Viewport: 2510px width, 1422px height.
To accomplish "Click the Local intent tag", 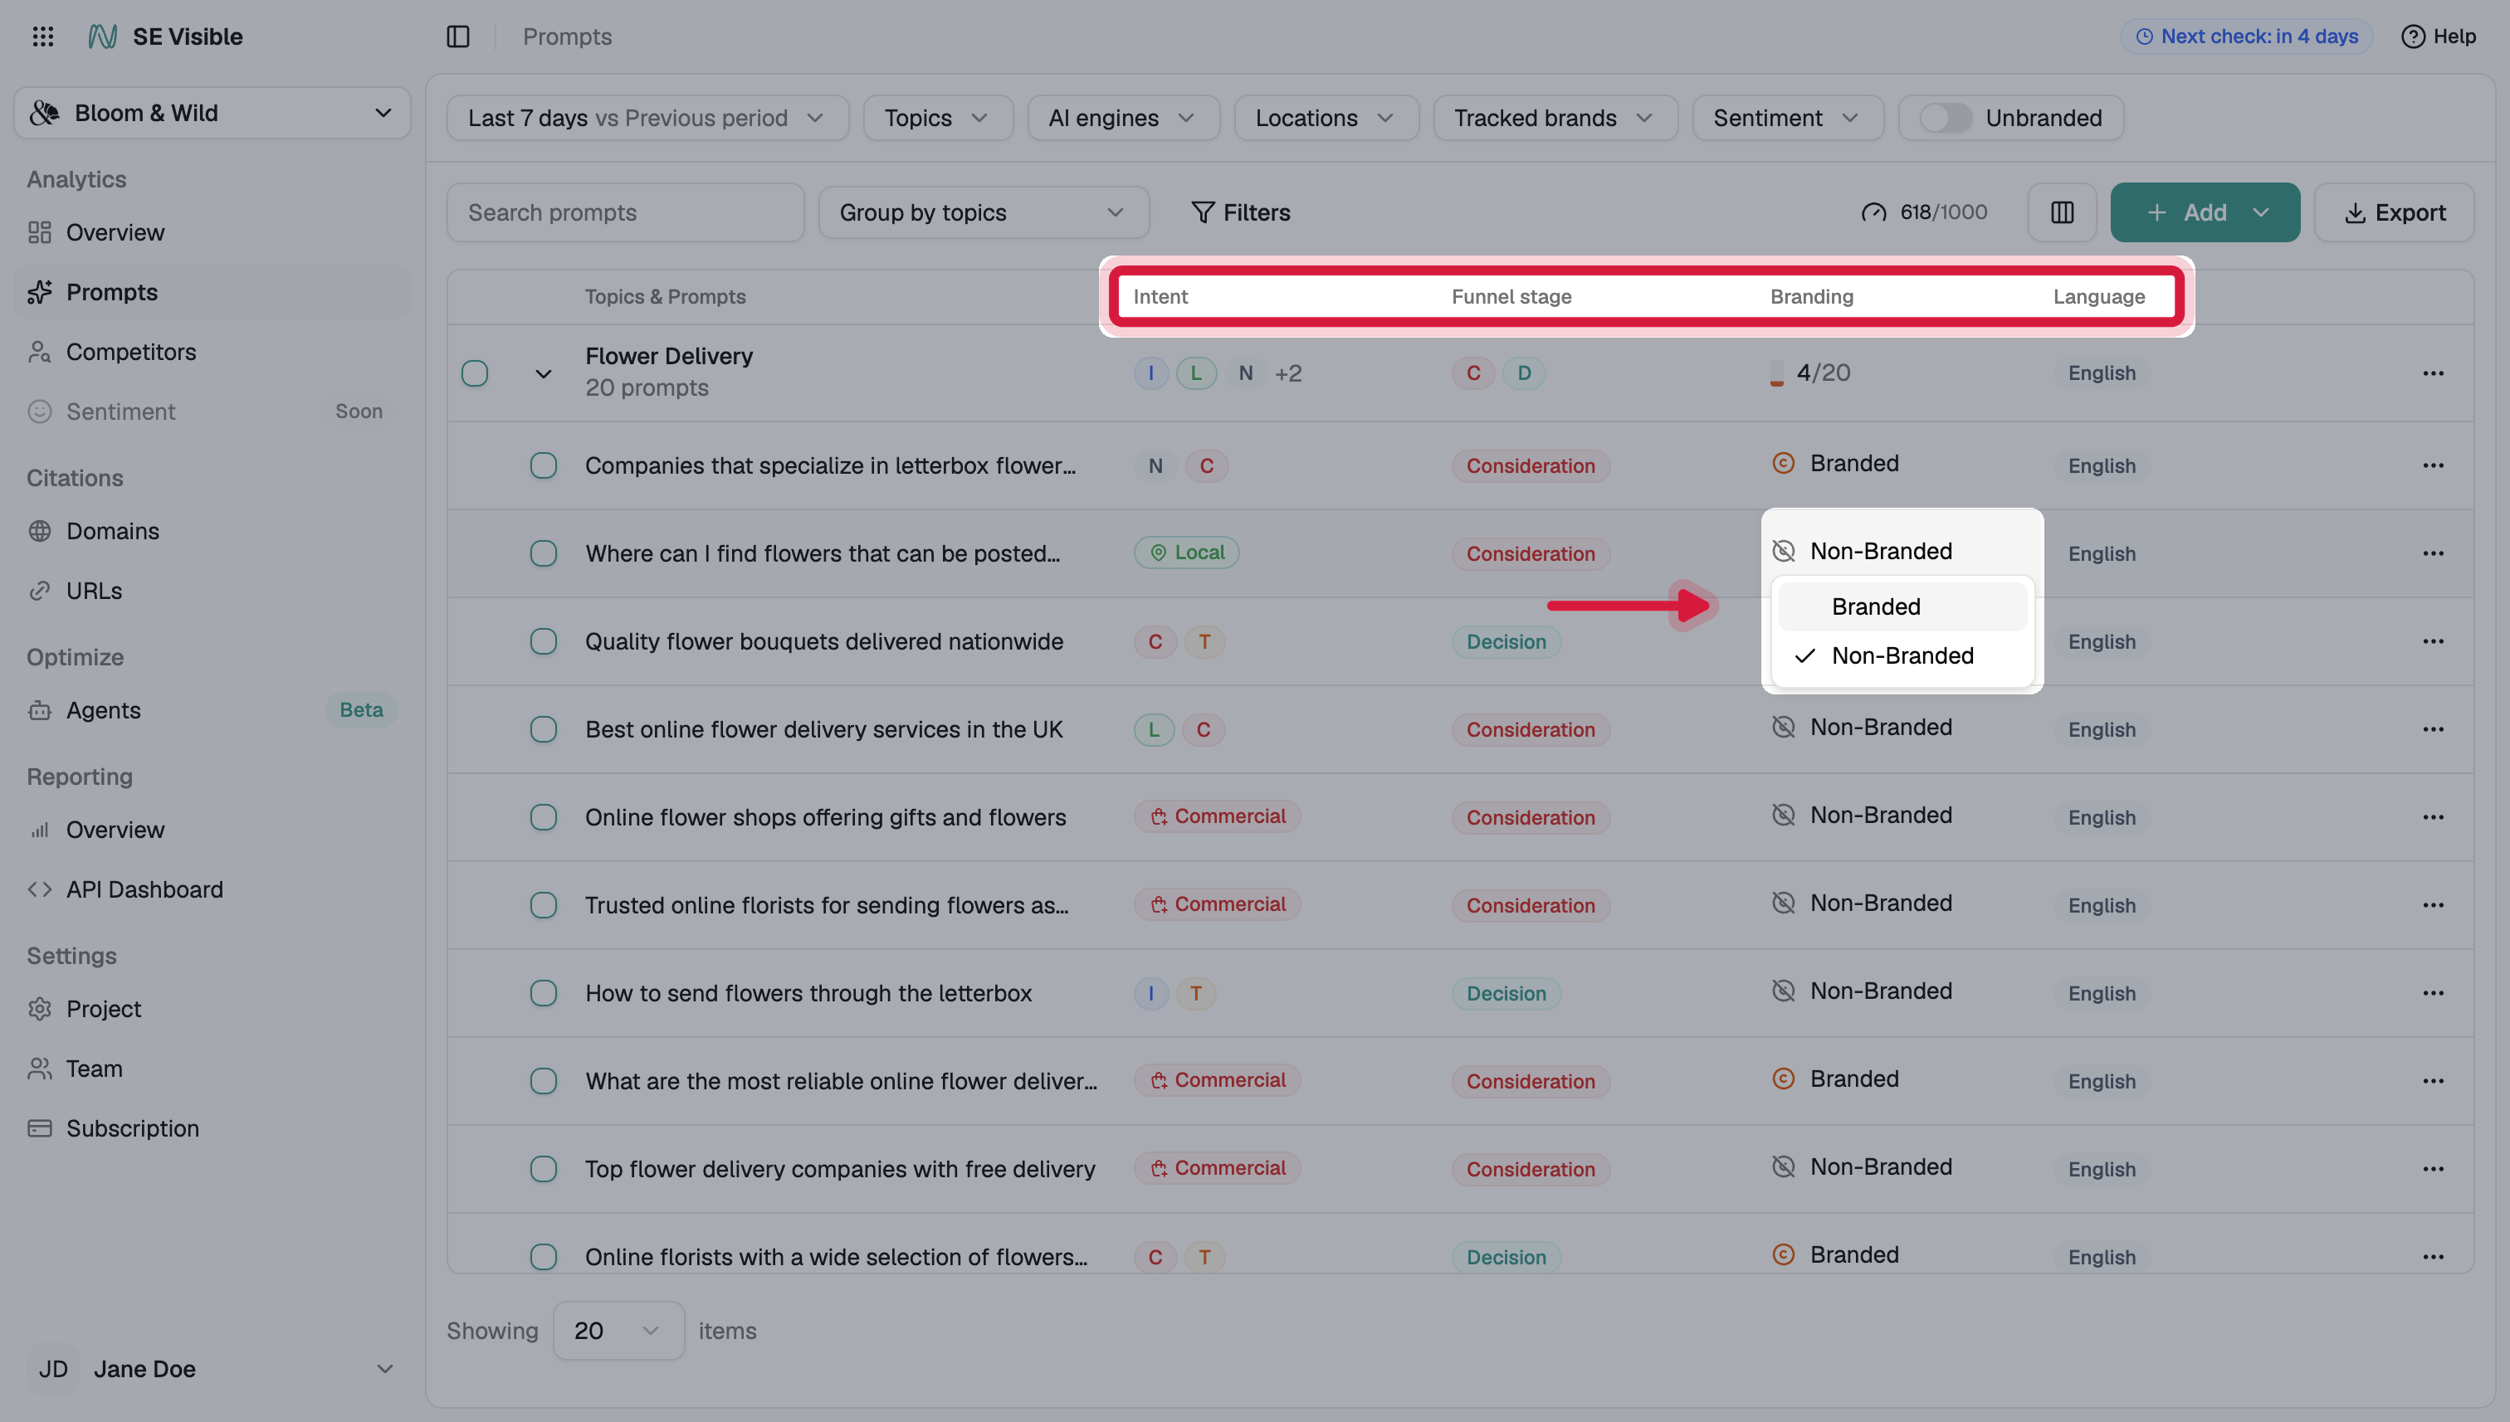I will pos(1186,553).
